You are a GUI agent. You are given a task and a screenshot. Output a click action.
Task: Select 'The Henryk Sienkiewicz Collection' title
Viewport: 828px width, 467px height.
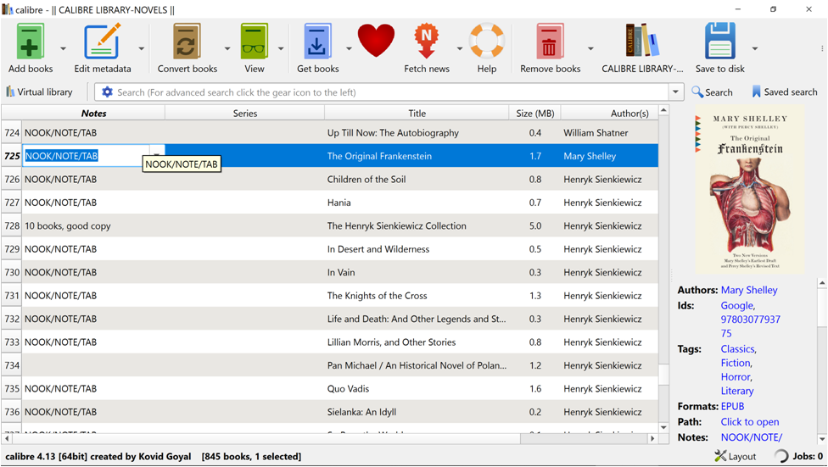pyautogui.click(x=396, y=225)
